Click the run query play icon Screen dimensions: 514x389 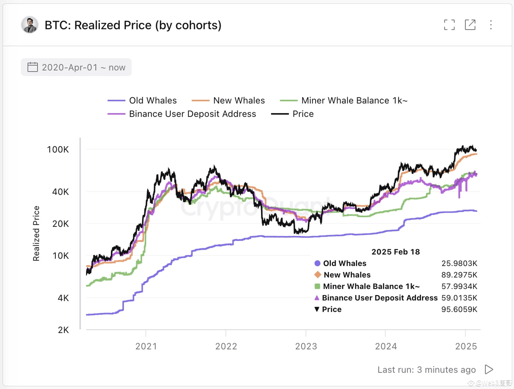pyautogui.click(x=489, y=370)
